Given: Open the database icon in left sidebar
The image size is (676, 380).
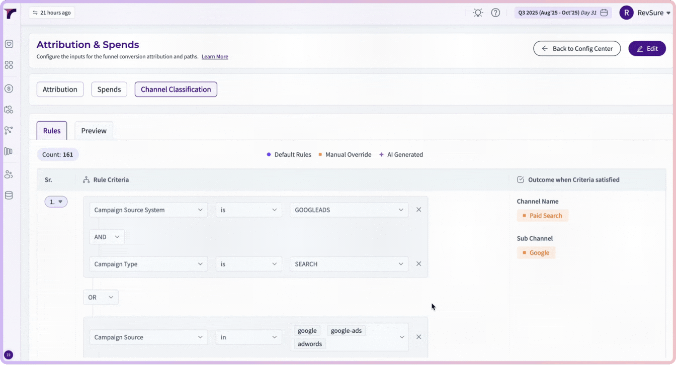Looking at the screenshot, I should pyautogui.click(x=9, y=196).
